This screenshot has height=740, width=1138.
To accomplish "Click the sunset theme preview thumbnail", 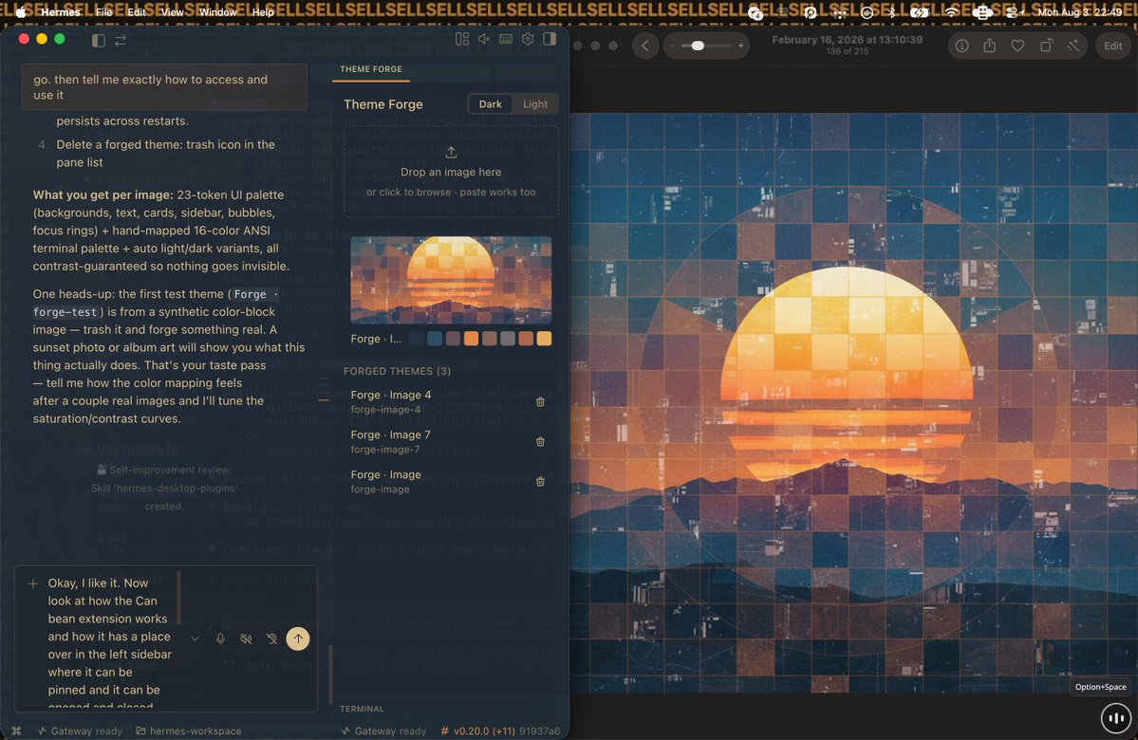I will (x=451, y=280).
